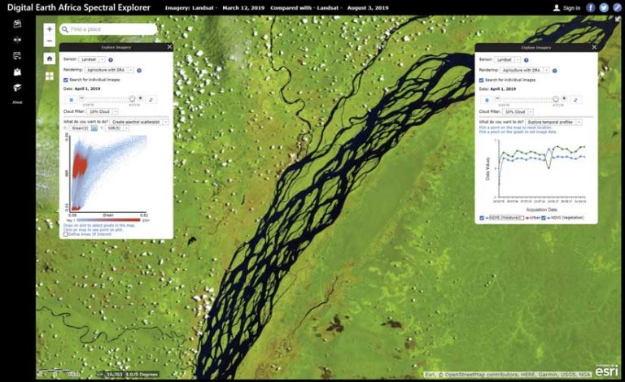Share on Twitter
625x382 pixels.
tap(604, 7)
